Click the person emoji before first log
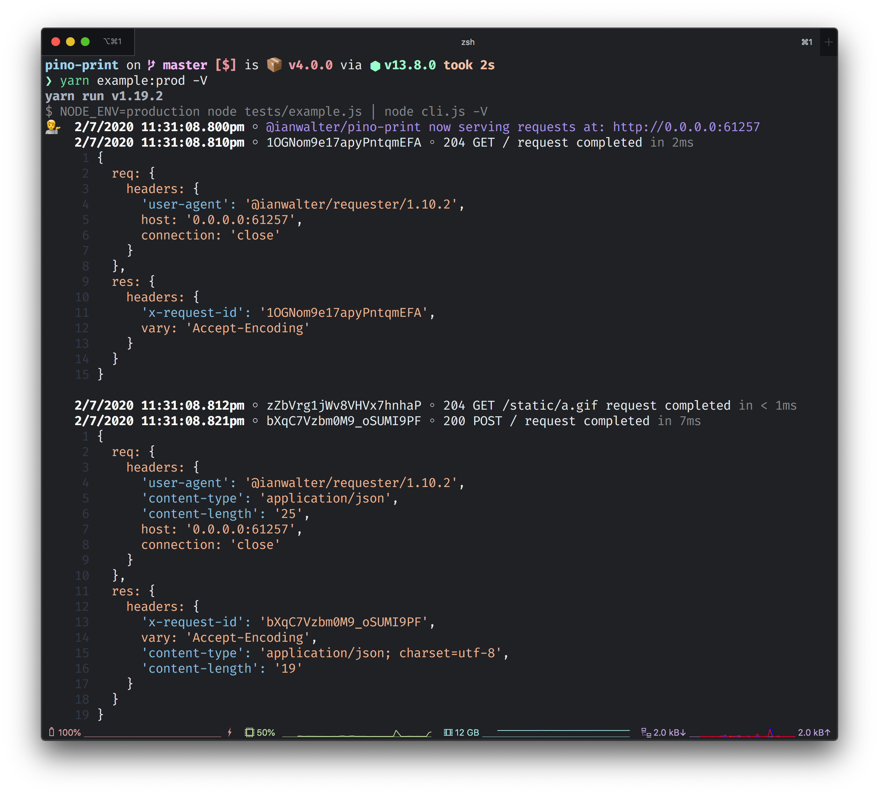 pyautogui.click(x=53, y=127)
